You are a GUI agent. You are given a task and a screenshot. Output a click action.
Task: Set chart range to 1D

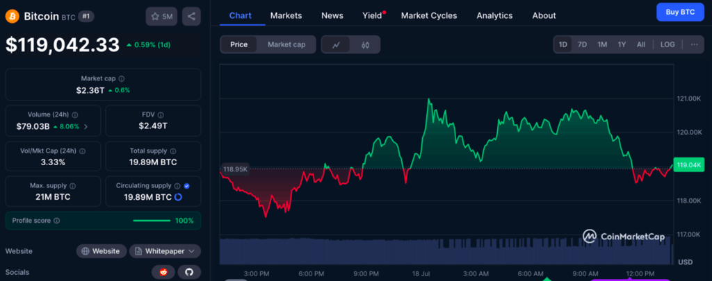tap(563, 44)
